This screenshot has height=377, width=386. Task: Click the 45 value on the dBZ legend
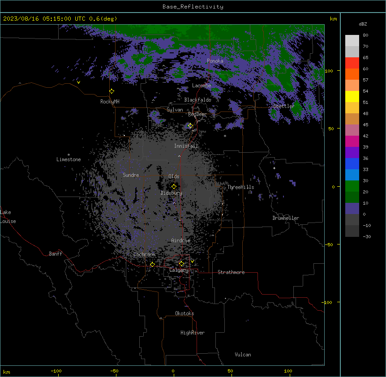coord(365,125)
